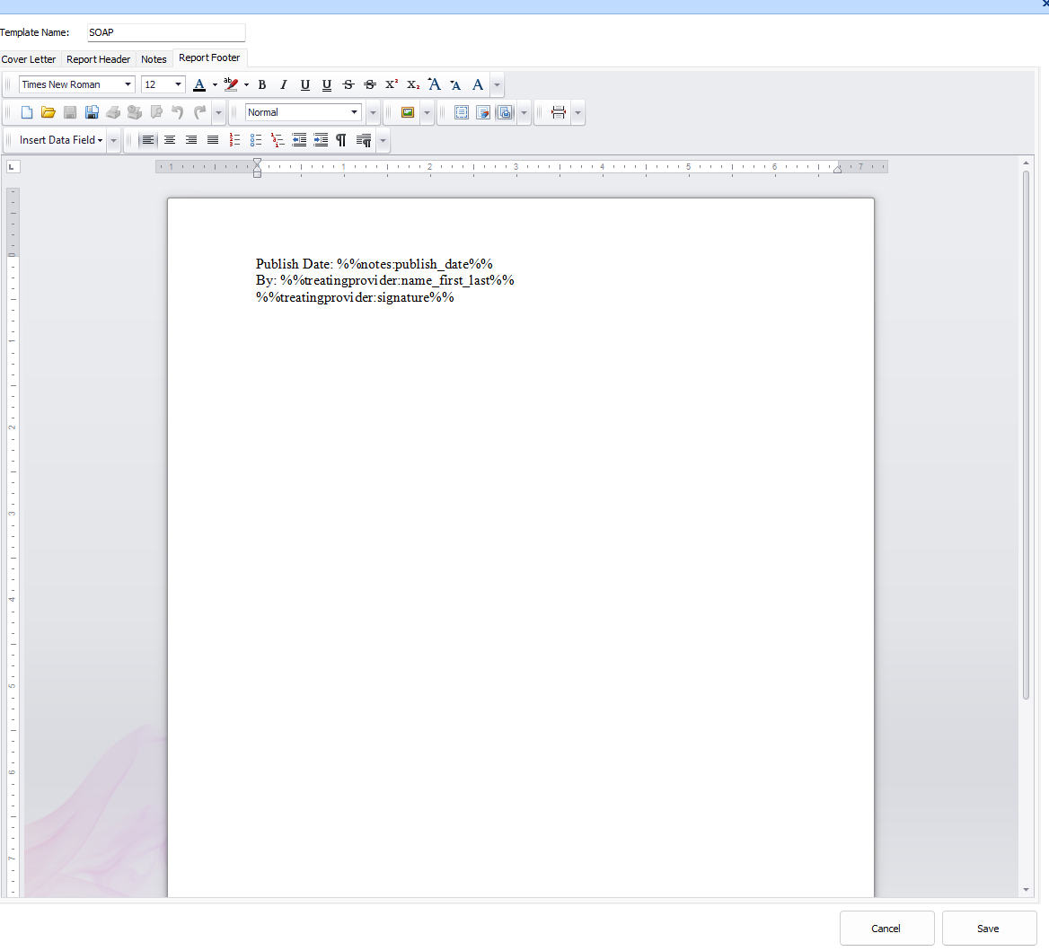Toggle strikethrough text formatting

pos(348,84)
